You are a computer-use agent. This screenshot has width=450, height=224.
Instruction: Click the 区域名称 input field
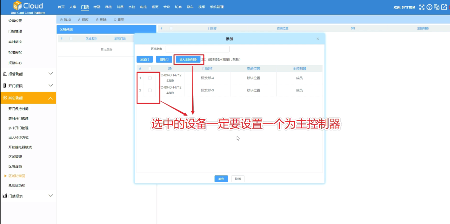[197, 49]
